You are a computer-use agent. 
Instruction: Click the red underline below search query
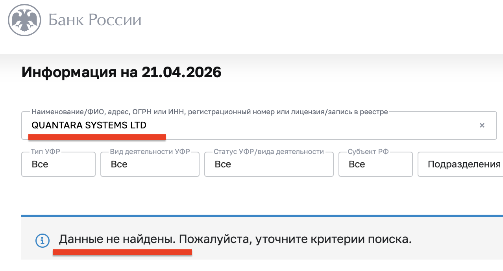click(x=97, y=137)
